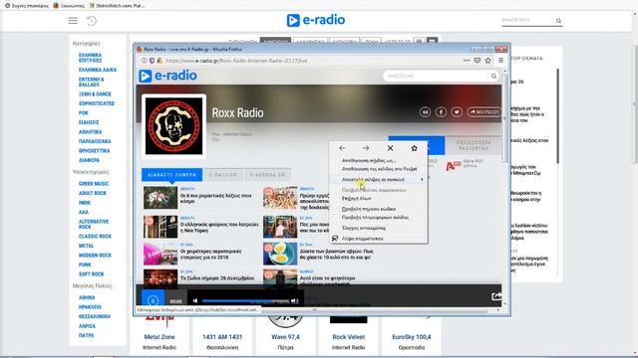
Task: Open the listening history clock icon
Action: click(92, 21)
